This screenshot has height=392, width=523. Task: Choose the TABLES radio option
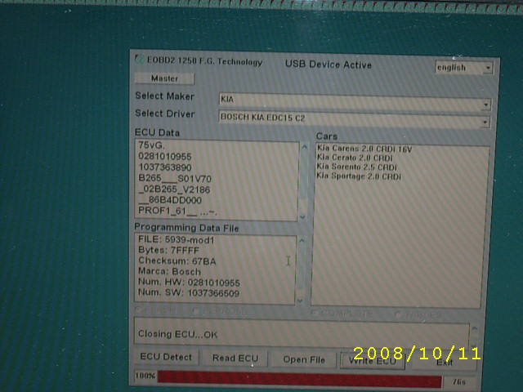pos(418,314)
